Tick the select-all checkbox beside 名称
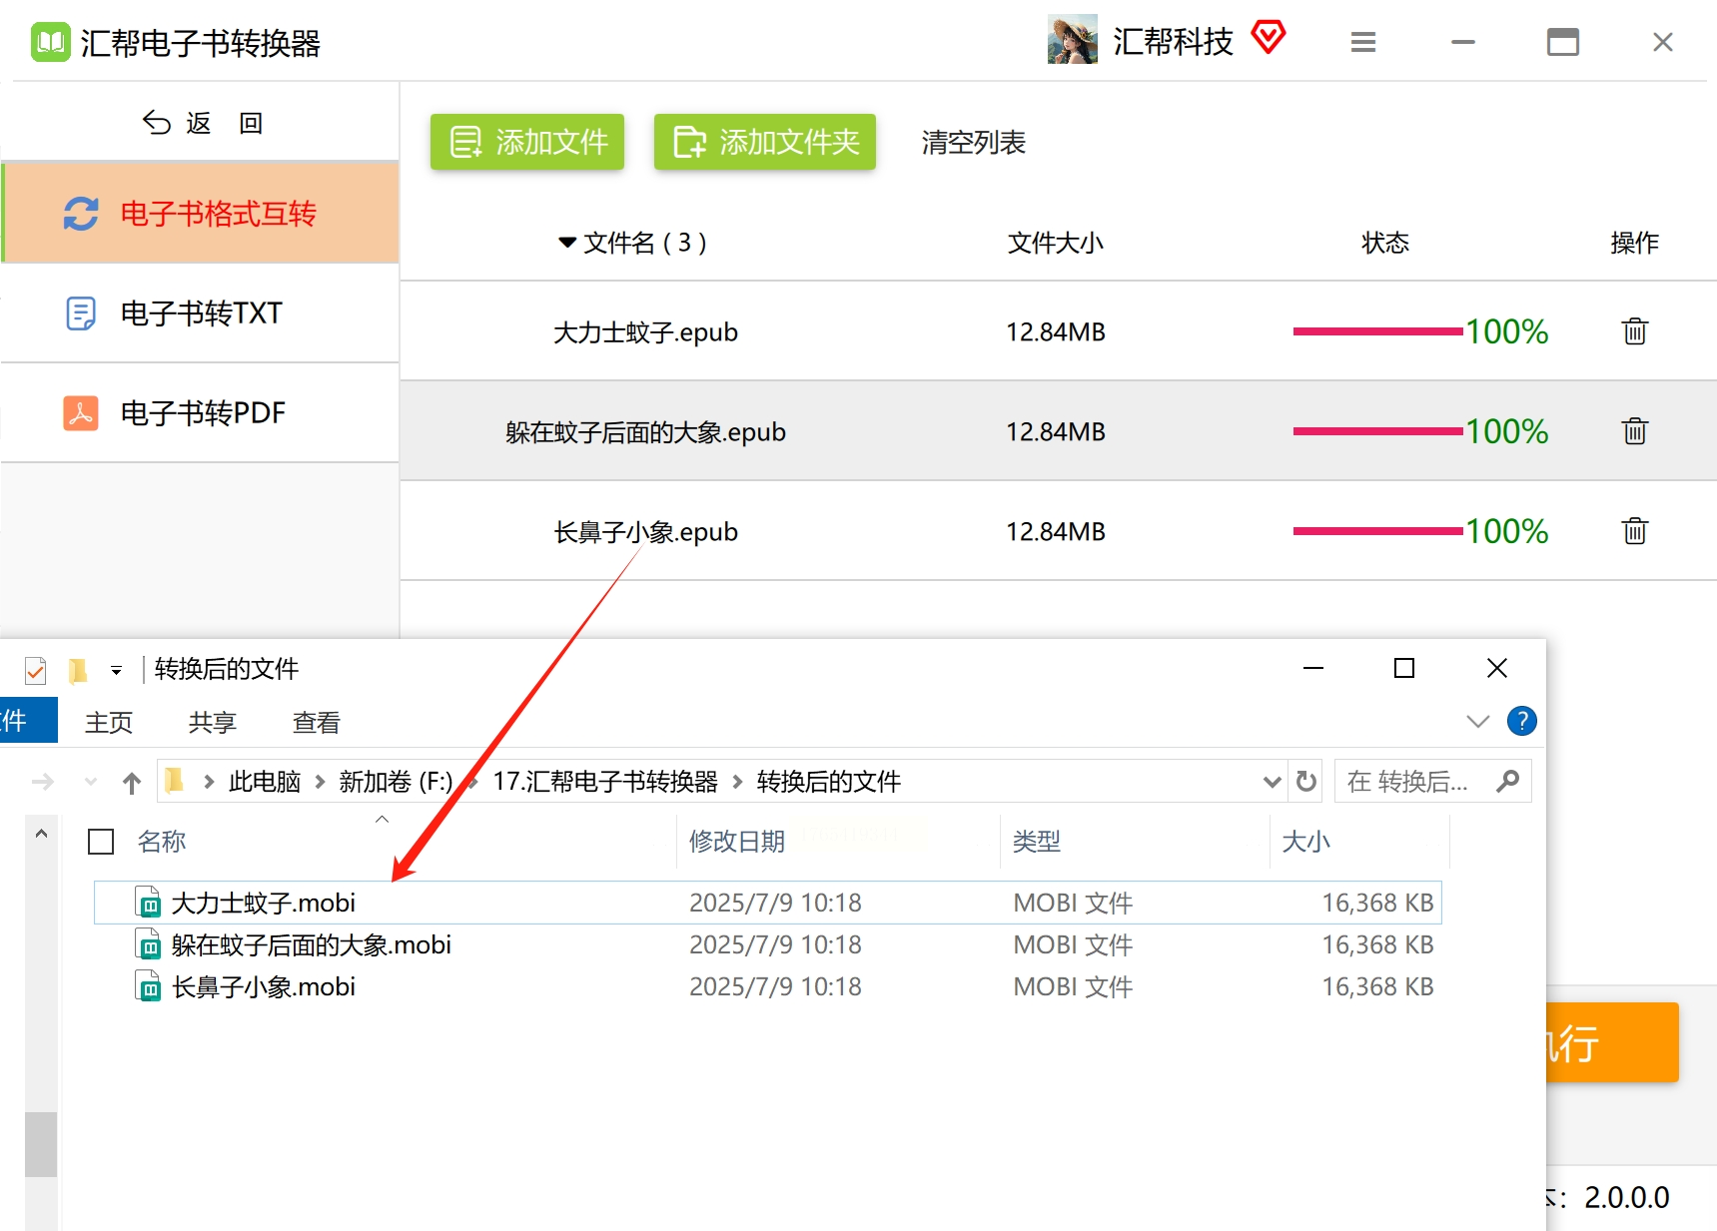 [x=101, y=842]
